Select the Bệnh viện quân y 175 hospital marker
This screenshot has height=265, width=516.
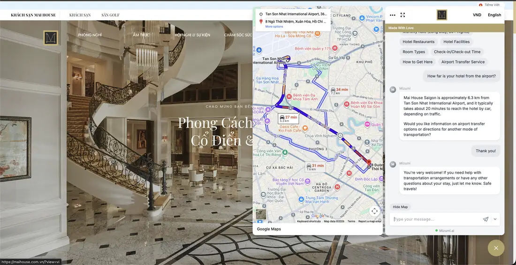click(335, 48)
